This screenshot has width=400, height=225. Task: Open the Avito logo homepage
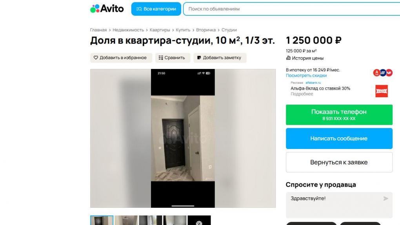click(x=107, y=9)
